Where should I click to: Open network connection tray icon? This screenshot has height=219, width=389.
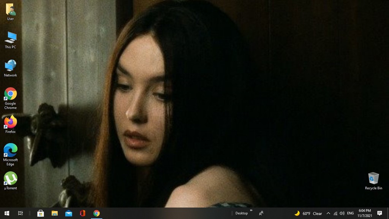point(335,213)
